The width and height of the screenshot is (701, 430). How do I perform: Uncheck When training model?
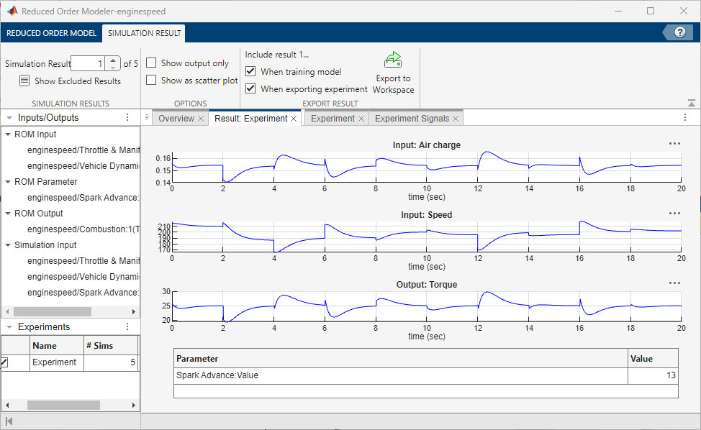(x=250, y=71)
